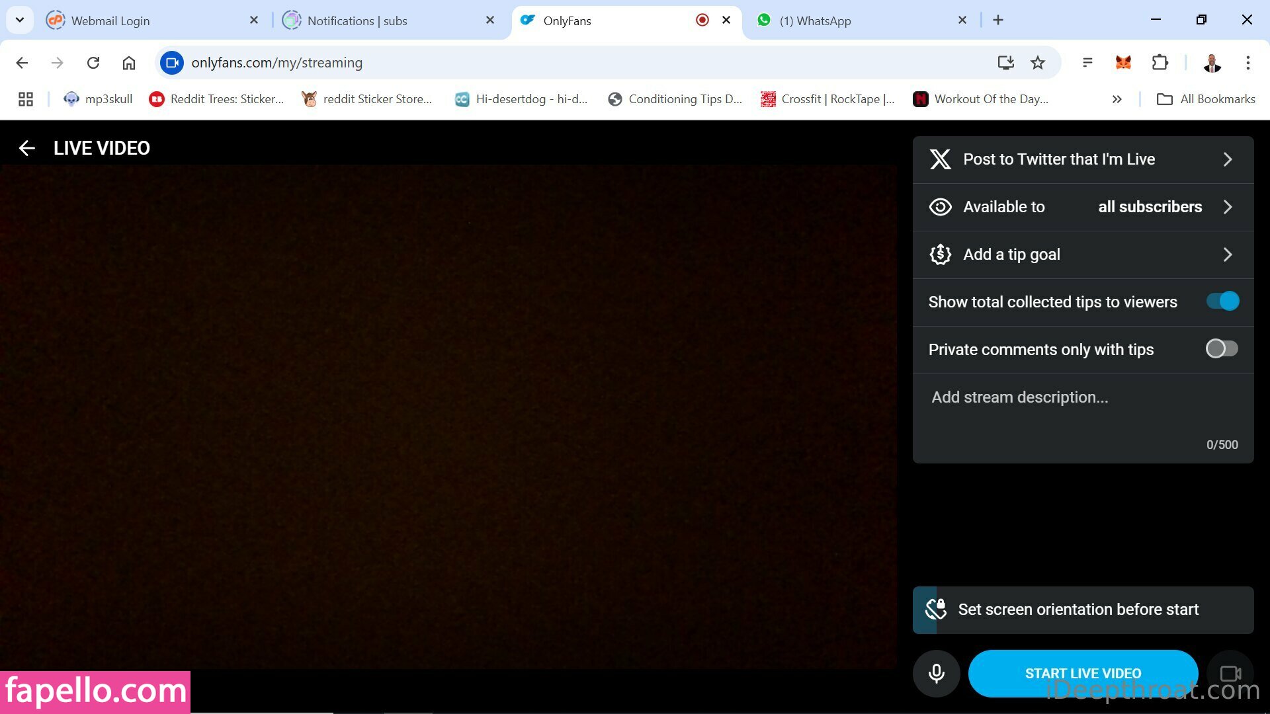
Task: Show hidden bookmarks with double chevron
Action: (x=1117, y=99)
